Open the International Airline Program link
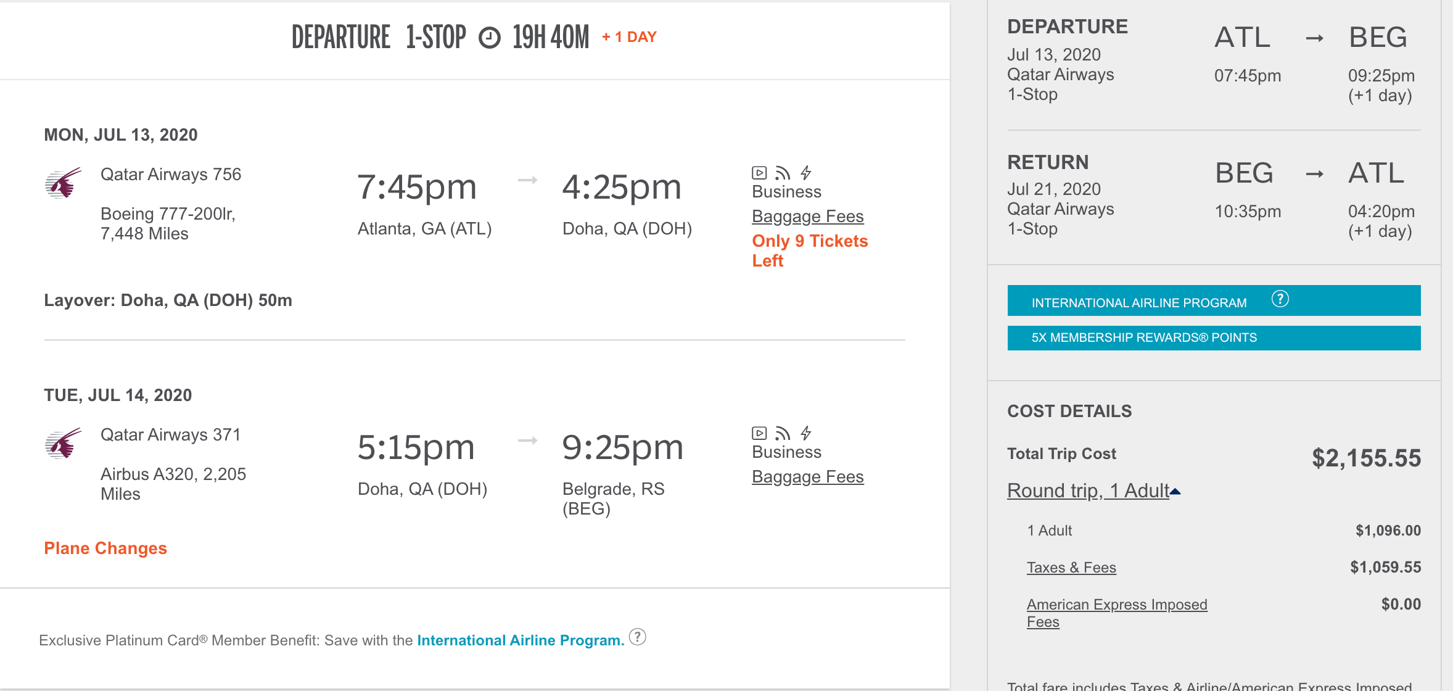Image resolution: width=1453 pixels, height=691 pixels. click(x=521, y=640)
